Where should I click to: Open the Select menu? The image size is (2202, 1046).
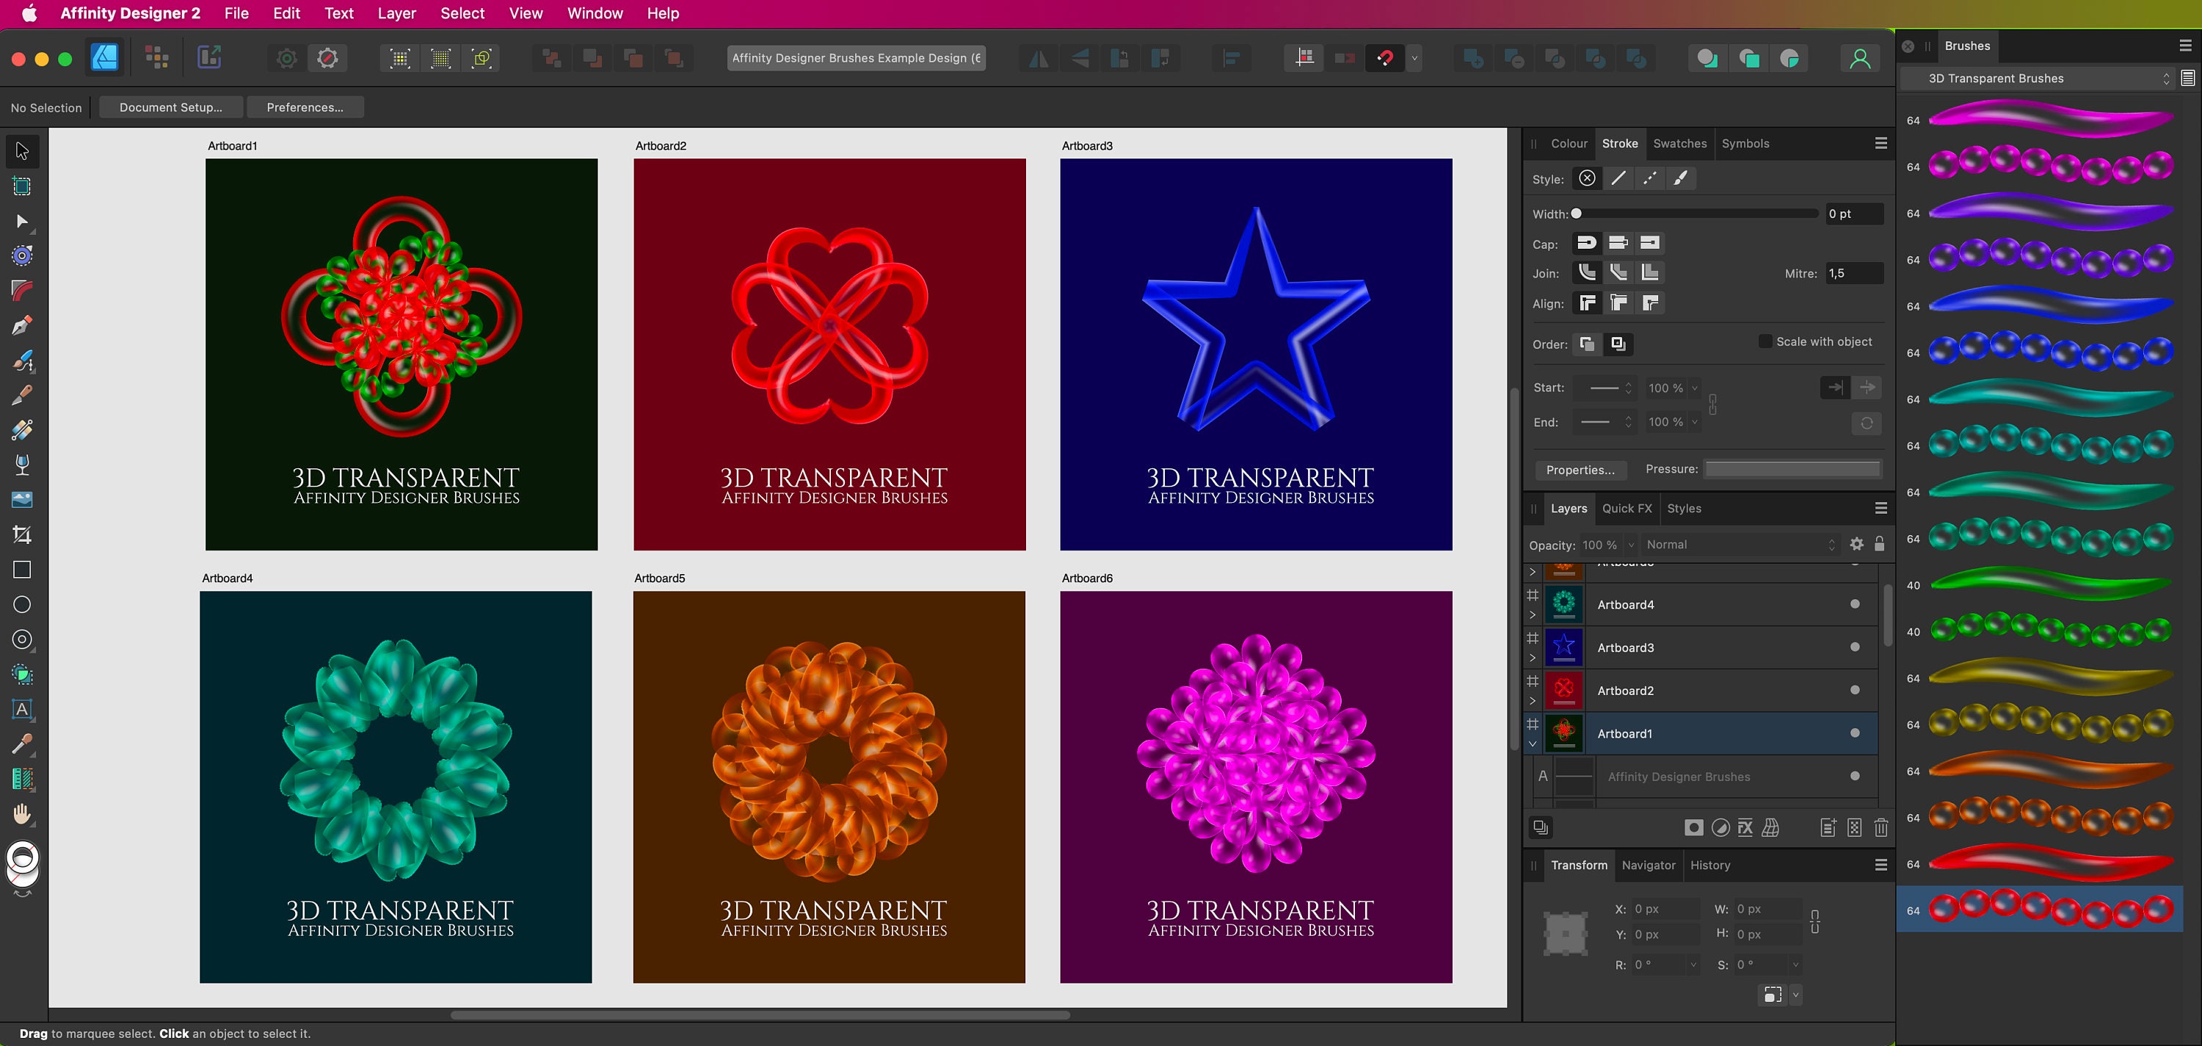coord(462,12)
